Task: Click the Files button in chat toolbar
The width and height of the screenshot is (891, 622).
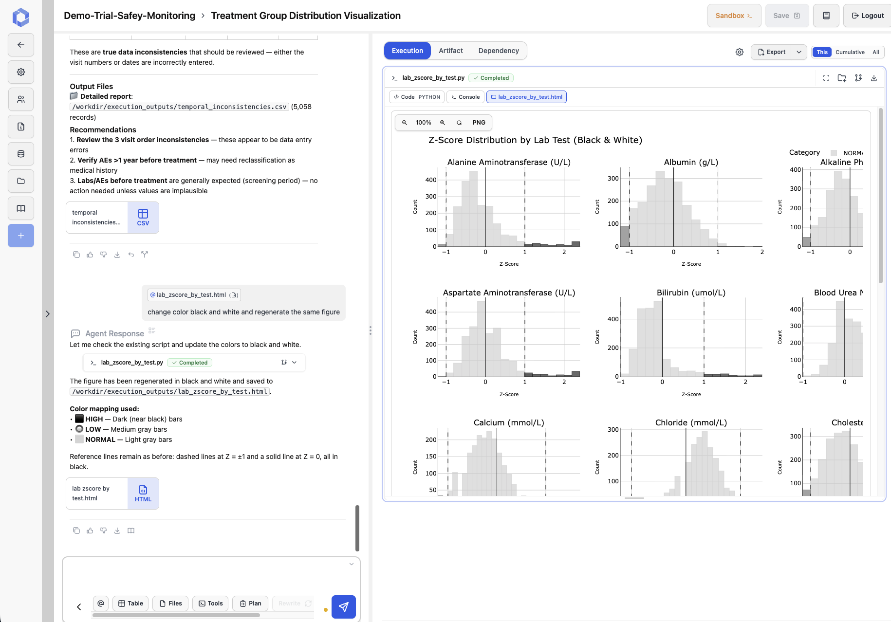Action: [x=170, y=604]
